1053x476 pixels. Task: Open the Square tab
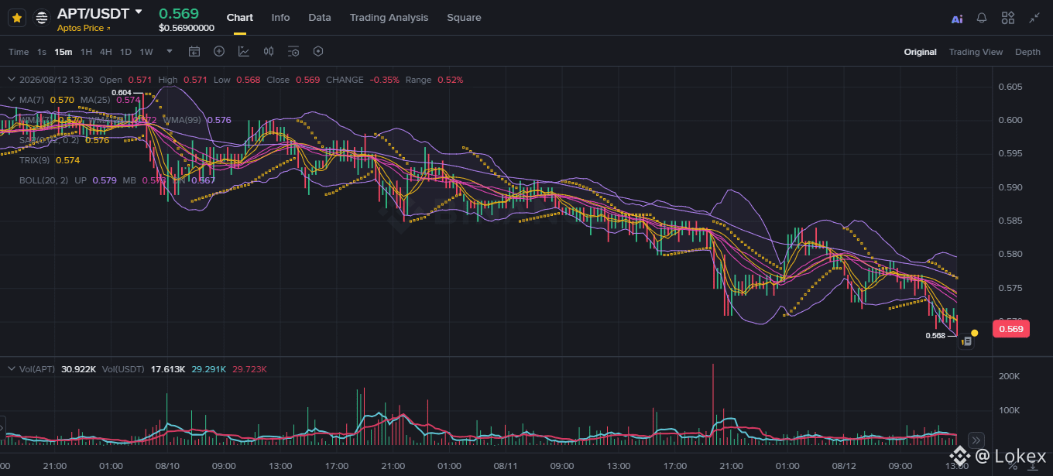click(464, 17)
